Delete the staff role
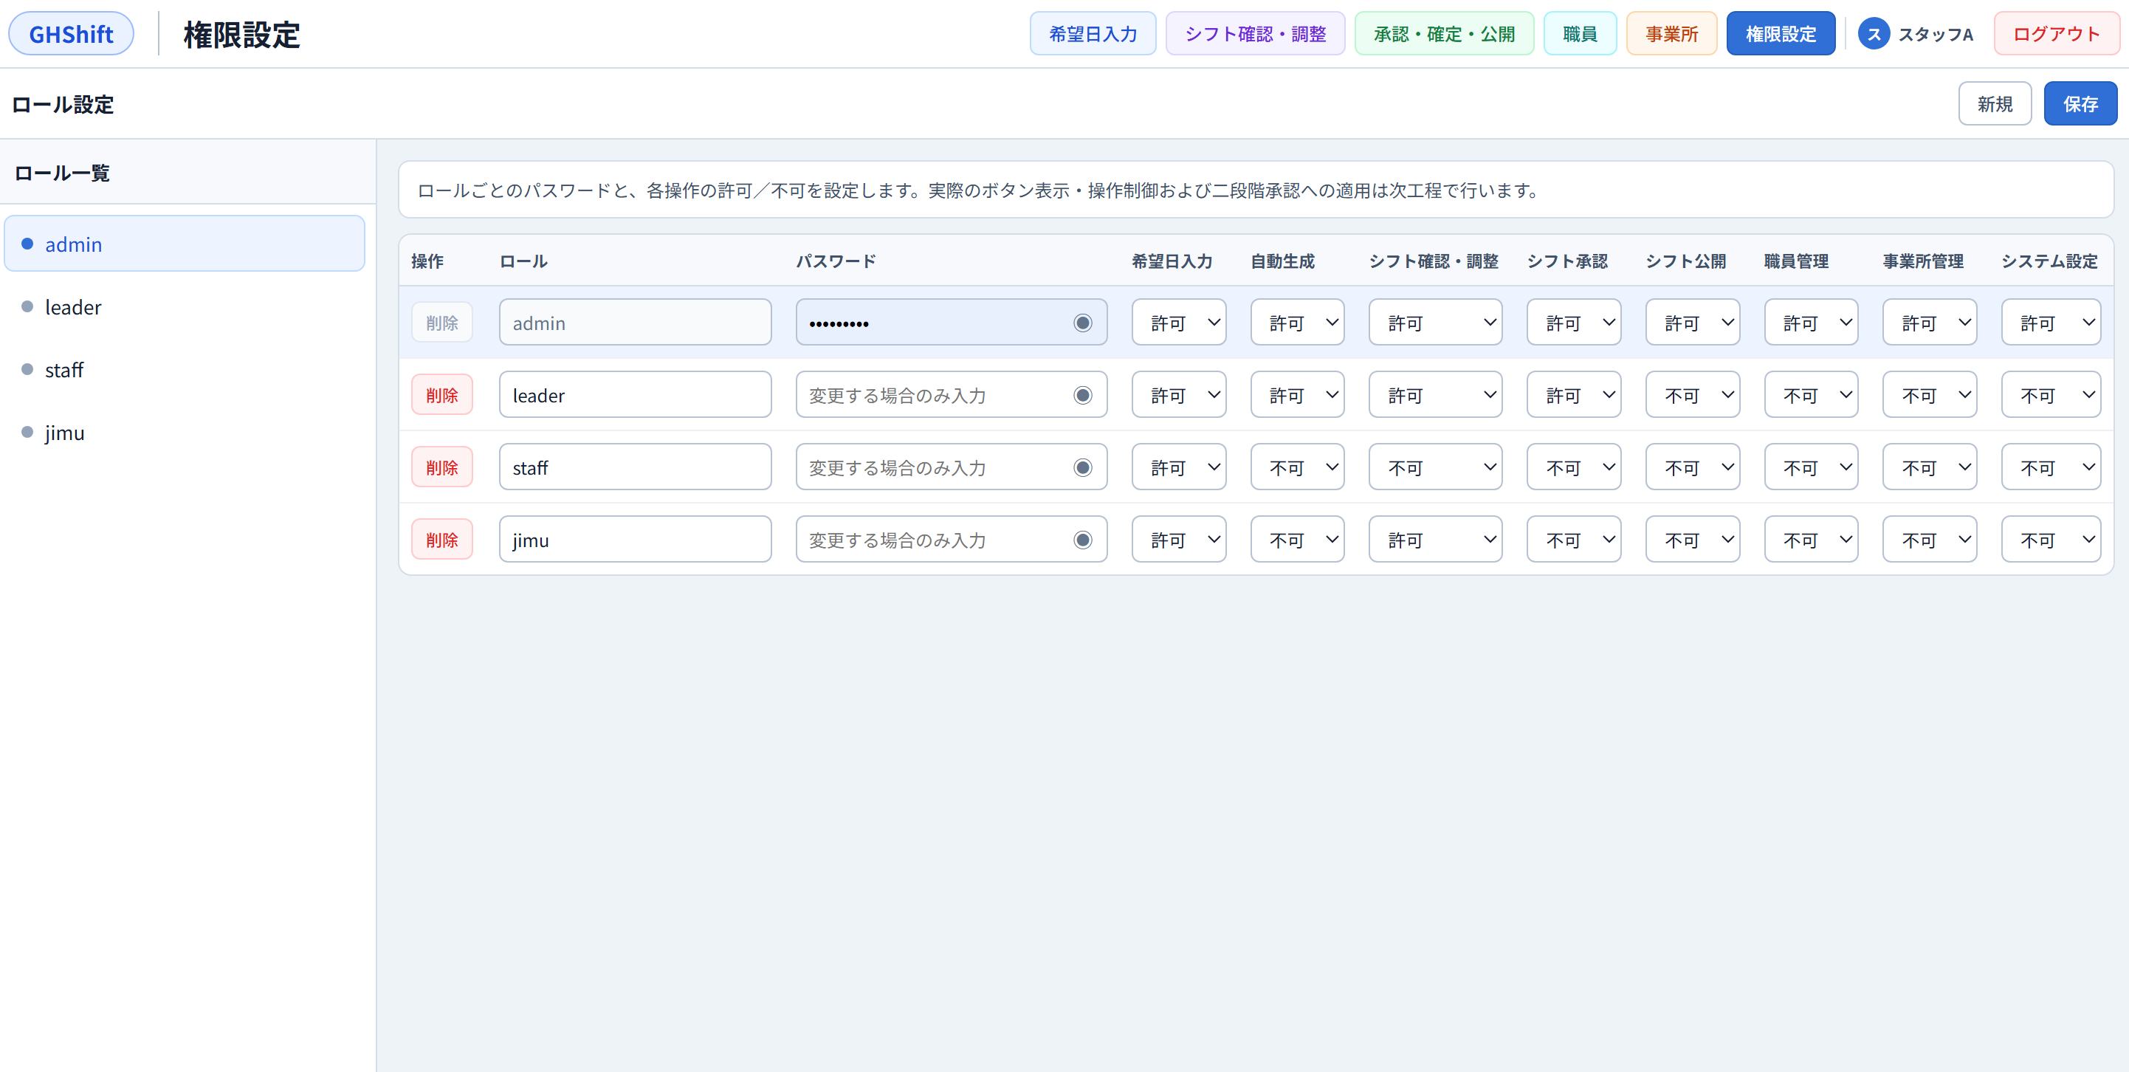The height and width of the screenshot is (1072, 2129). pos(442,468)
